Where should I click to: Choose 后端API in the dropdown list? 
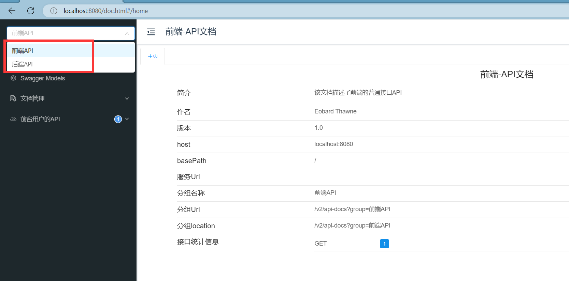pyautogui.click(x=23, y=64)
